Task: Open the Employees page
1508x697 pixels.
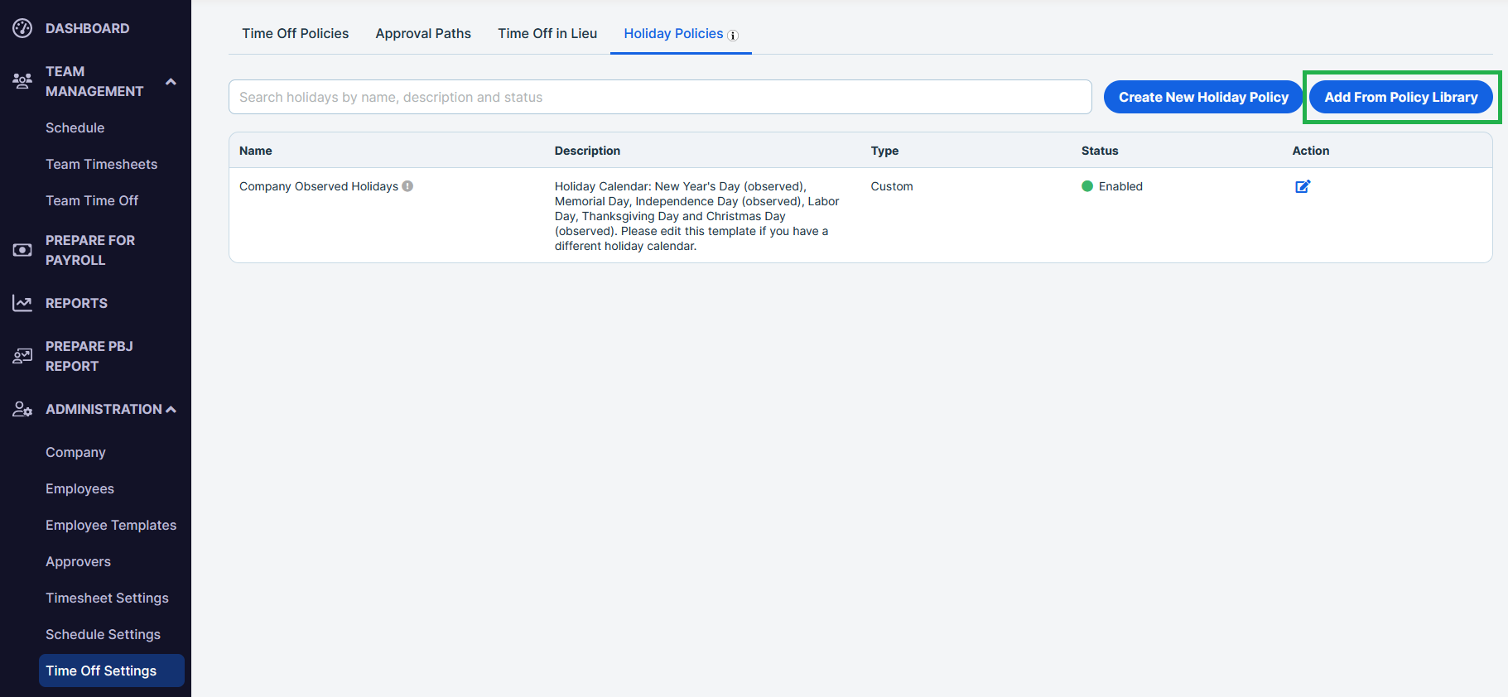Action: 79,488
